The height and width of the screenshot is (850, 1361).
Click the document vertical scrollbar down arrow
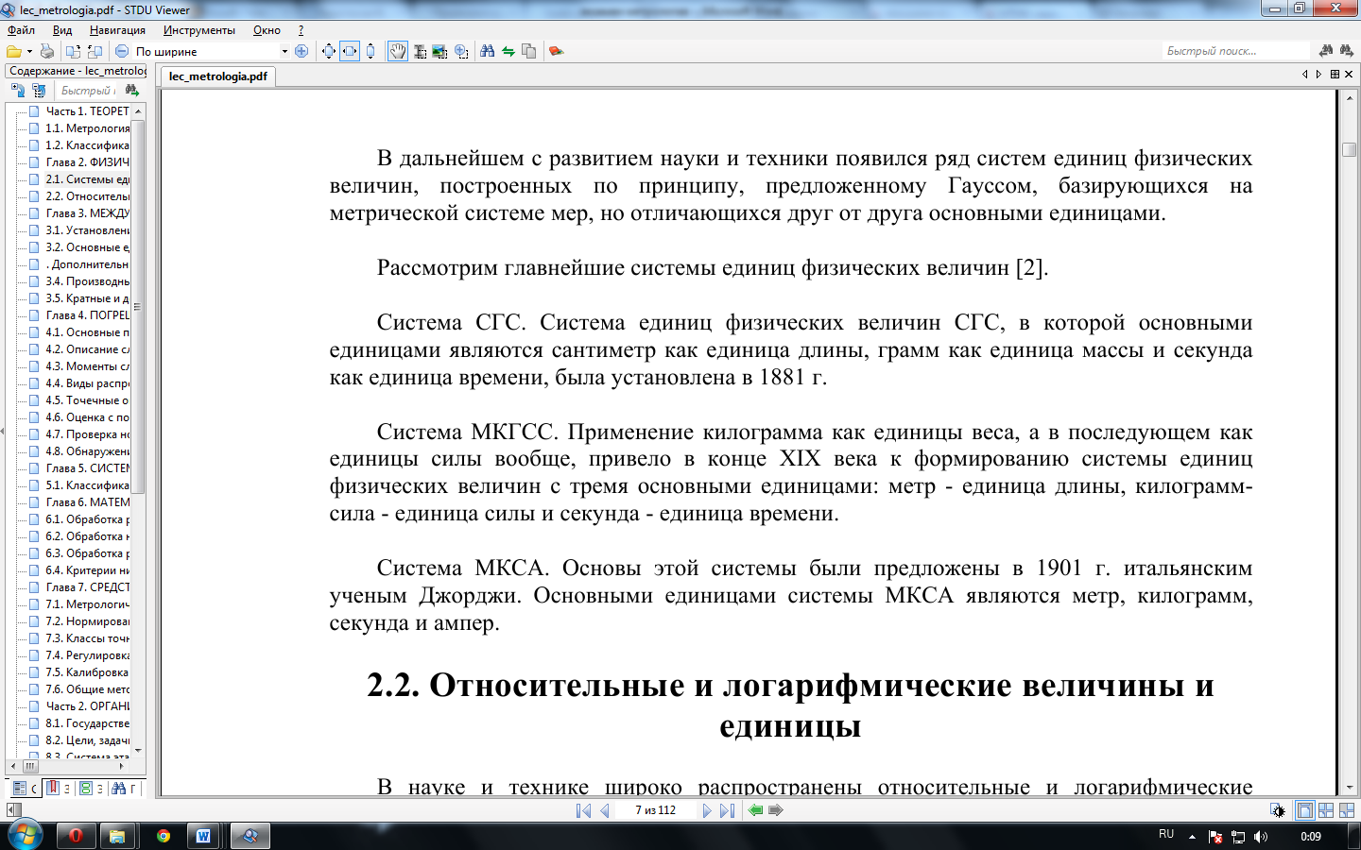1349,788
